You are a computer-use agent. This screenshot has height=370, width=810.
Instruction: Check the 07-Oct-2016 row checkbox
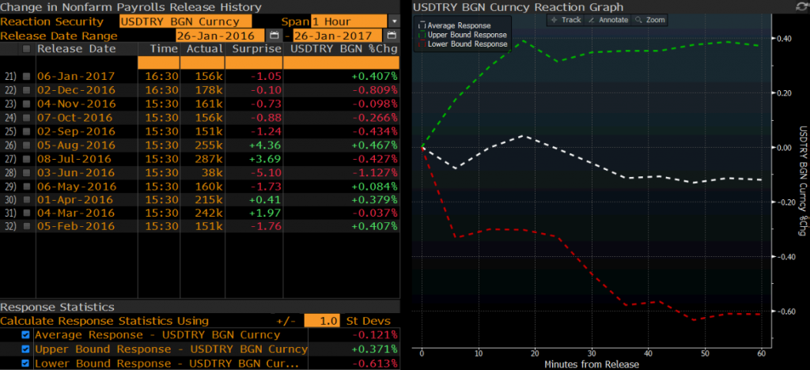26,118
